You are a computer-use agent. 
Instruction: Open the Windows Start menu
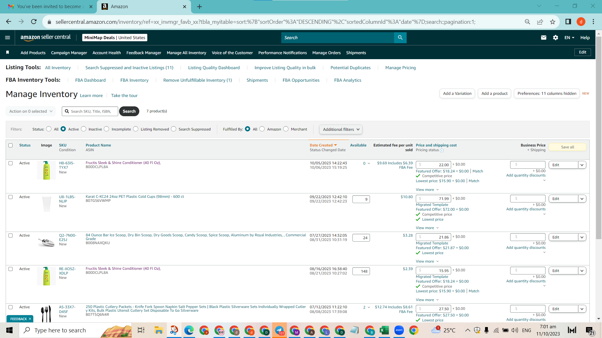tap(9, 330)
